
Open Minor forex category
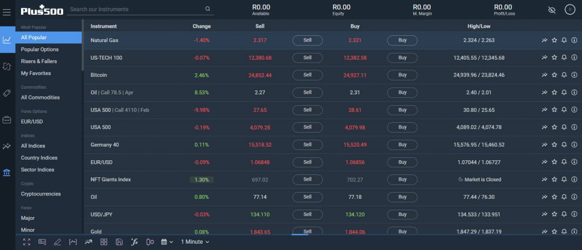click(x=28, y=230)
